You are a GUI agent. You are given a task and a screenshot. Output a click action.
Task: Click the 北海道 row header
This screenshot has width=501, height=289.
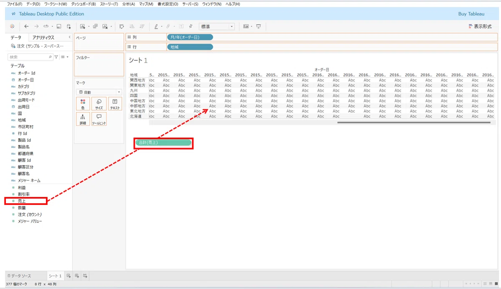tap(136, 116)
